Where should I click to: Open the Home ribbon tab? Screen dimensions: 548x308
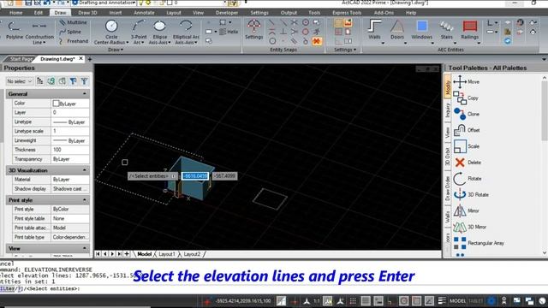coord(15,13)
